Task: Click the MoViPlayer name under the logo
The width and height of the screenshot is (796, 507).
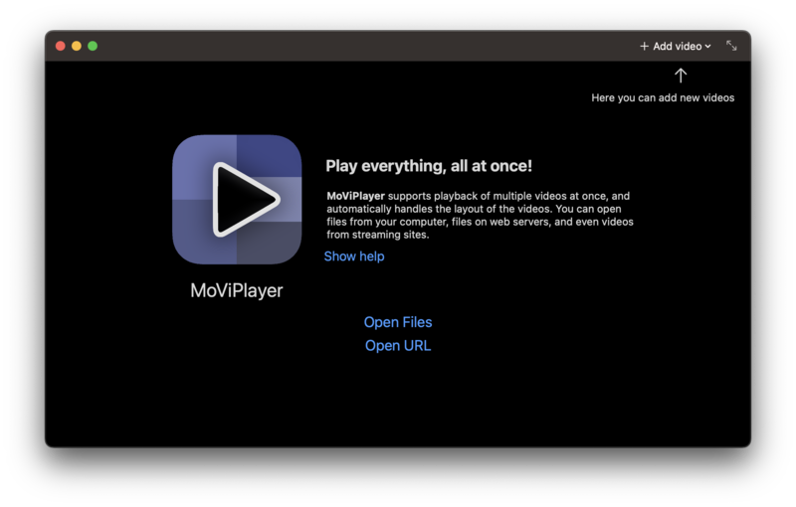Action: coord(237,290)
